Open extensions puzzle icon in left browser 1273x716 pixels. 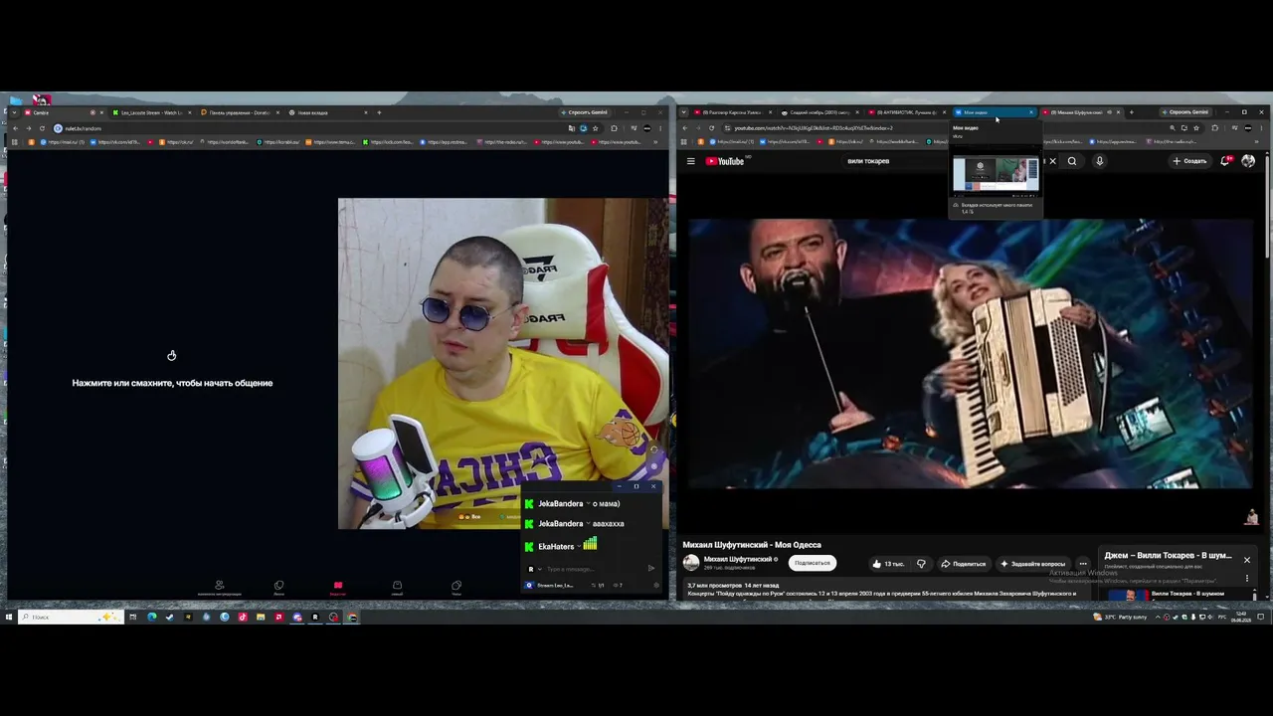point(614,128)
